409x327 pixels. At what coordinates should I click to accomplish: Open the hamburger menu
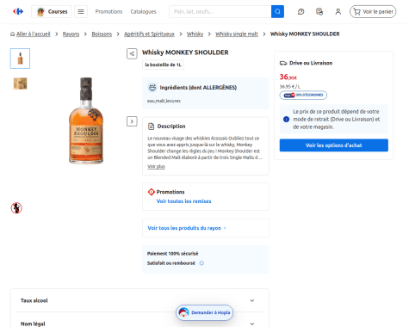[81, 12]
